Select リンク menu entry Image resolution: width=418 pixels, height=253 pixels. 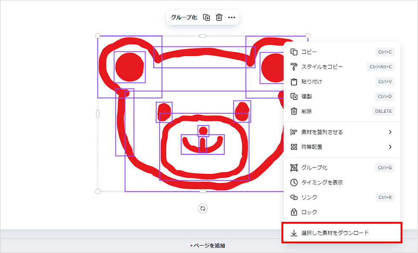342,197
